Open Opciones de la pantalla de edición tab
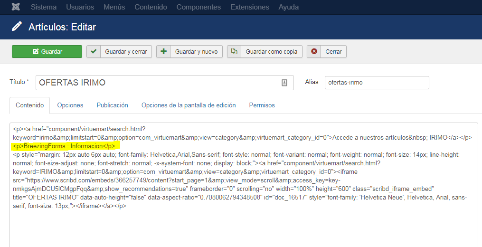Screen dimensions: 482x247 click(189, 105)
